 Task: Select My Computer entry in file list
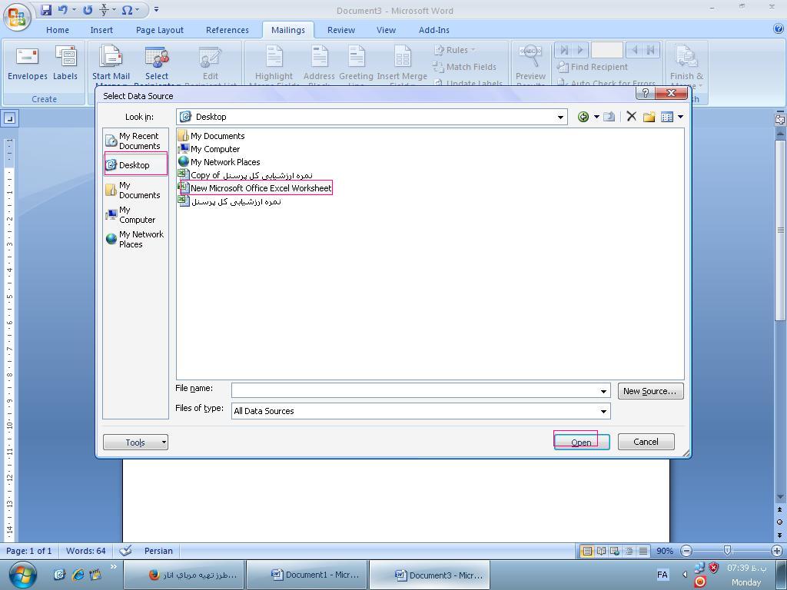coord(209,149)
